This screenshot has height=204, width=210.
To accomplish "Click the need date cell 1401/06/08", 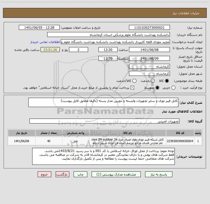I will click(x=22, y=141).
